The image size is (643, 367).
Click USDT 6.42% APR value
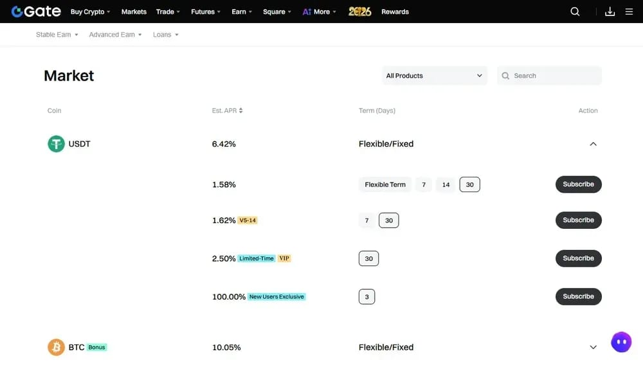coord(224,144)
